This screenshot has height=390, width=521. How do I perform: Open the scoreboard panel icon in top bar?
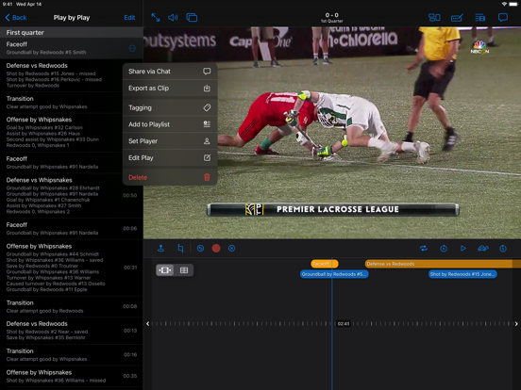click(434, 17)
